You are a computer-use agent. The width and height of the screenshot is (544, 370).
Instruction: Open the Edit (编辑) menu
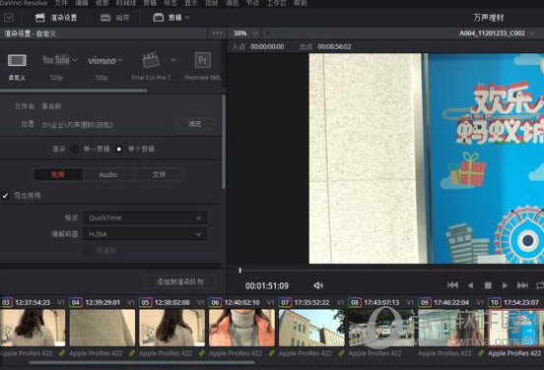[82, 3]
